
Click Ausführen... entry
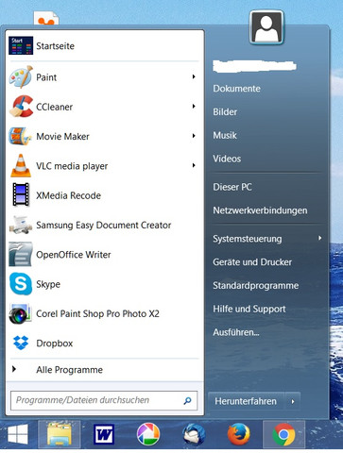click(x=236, y=332)
